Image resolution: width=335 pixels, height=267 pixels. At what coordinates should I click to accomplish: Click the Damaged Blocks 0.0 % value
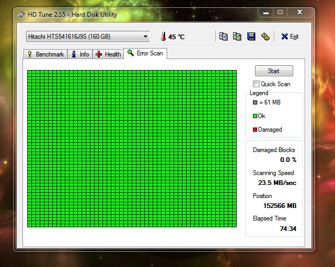tap(288, 160)
